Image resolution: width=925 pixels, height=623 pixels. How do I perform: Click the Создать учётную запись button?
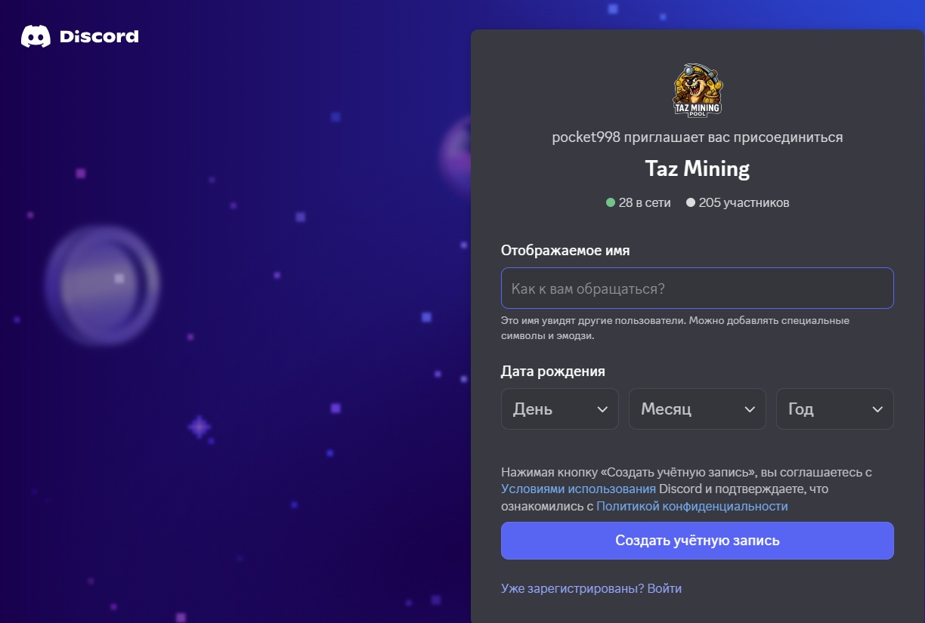(x=697, y=541)
